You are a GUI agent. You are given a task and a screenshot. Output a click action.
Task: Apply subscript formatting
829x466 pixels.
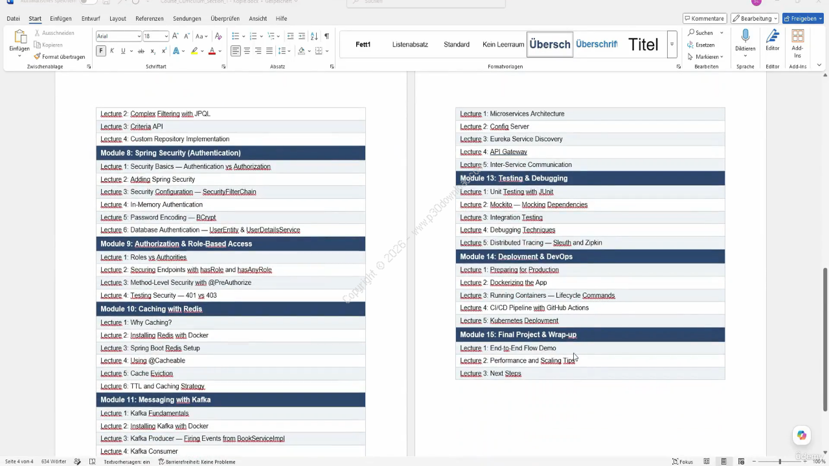pos(153,51)
